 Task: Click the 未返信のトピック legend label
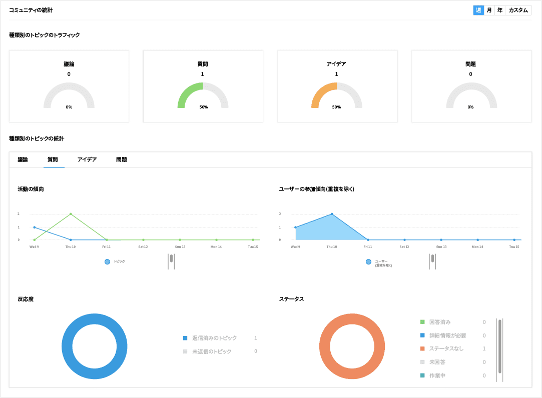tap(212, 351)
